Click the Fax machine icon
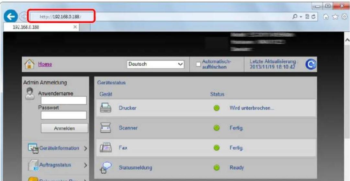Image resolution: width=350 pixels, height=181 pixels. [x=105, y=148]
